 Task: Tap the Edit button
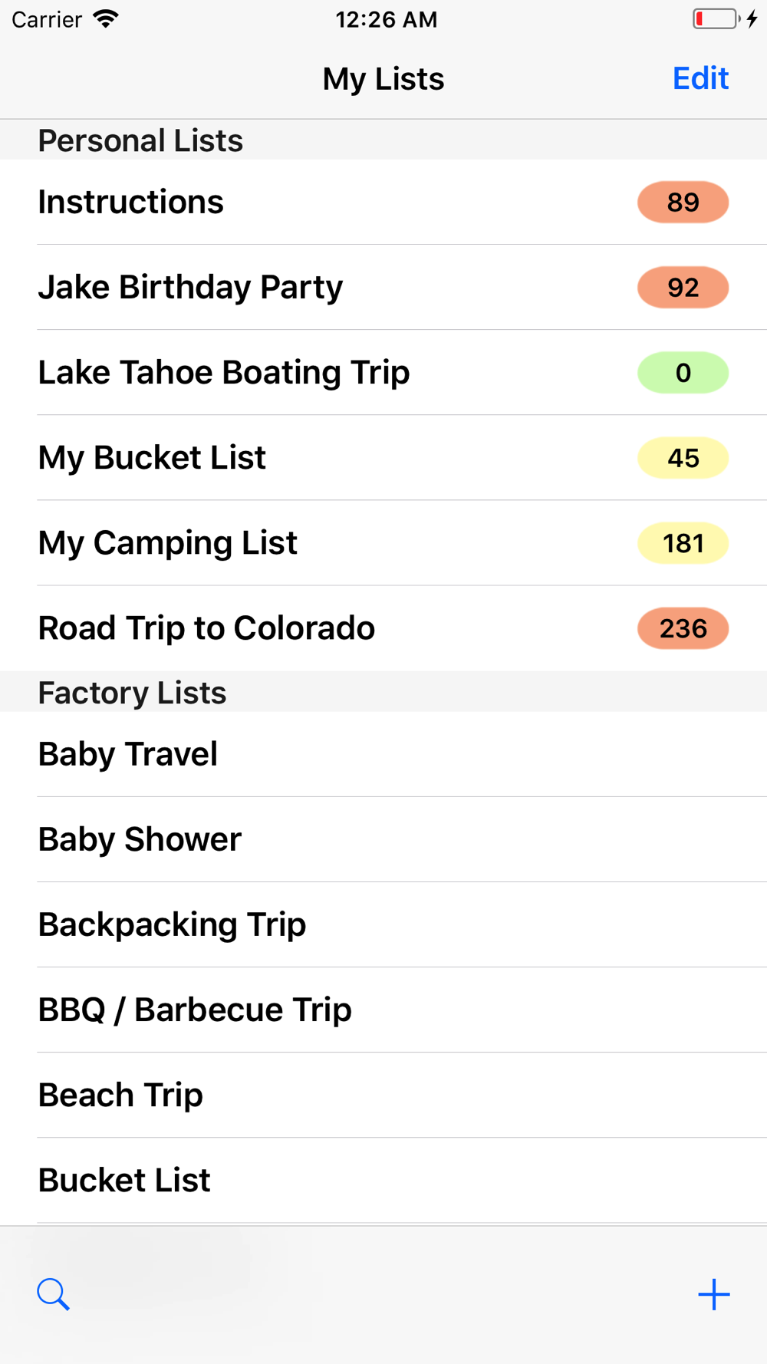point(700,78)
